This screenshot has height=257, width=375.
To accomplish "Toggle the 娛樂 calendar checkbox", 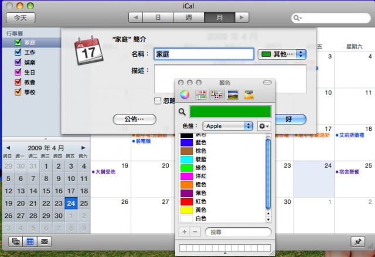I will (18, 62).
